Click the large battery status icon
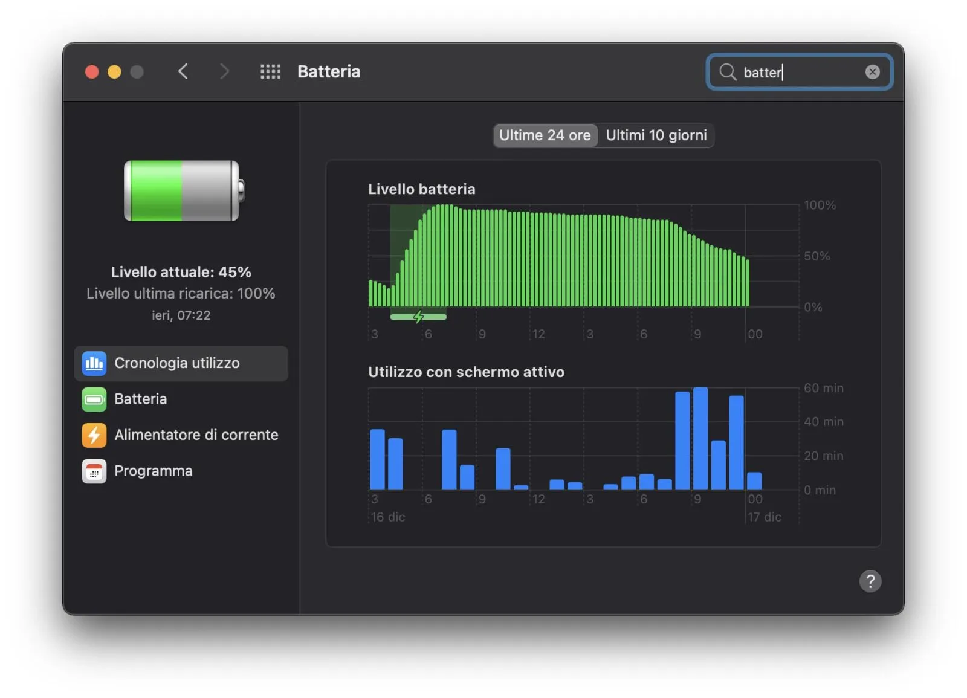Screen dimensions: 967x698 point(181,192)
